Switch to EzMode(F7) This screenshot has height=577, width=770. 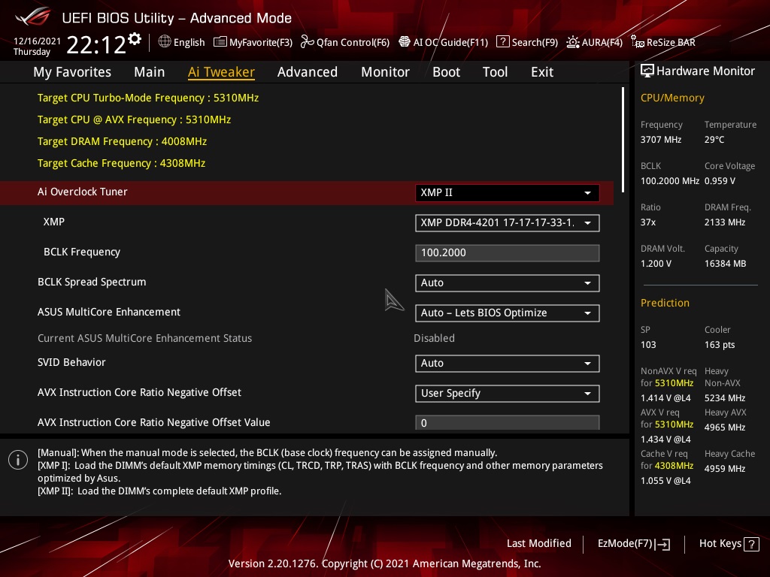tap(633, 544)
